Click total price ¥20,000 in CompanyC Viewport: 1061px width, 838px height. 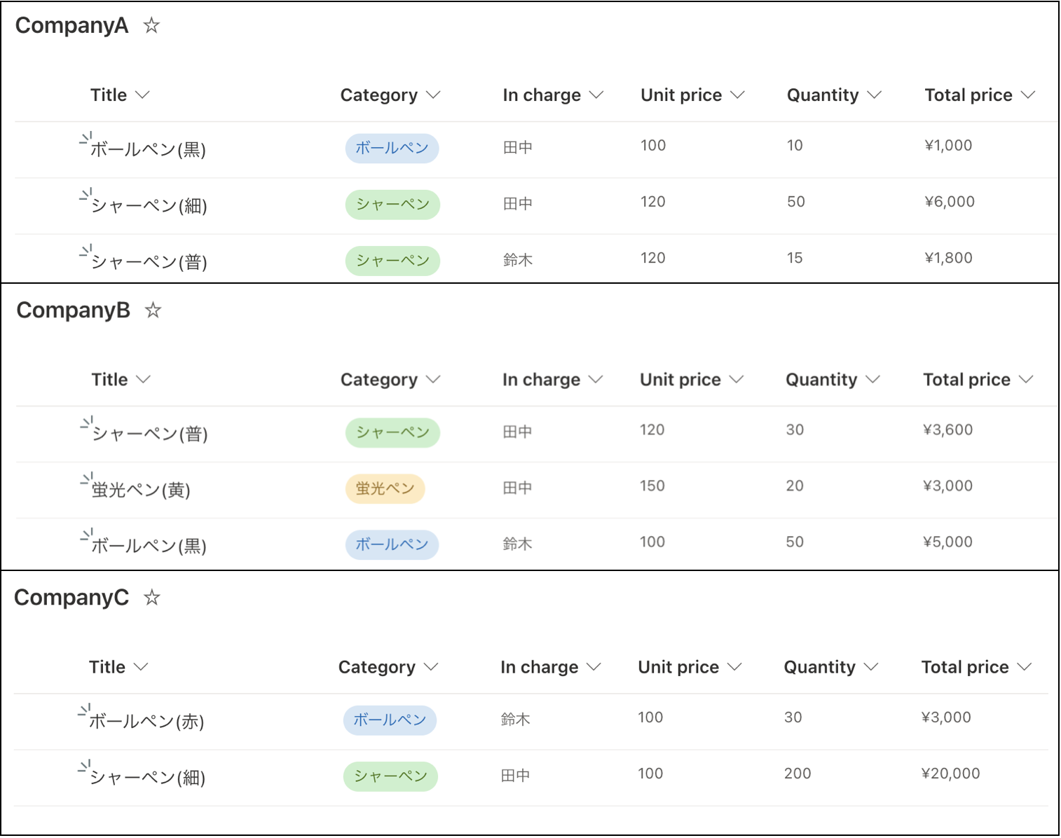[x=950, y=774]
